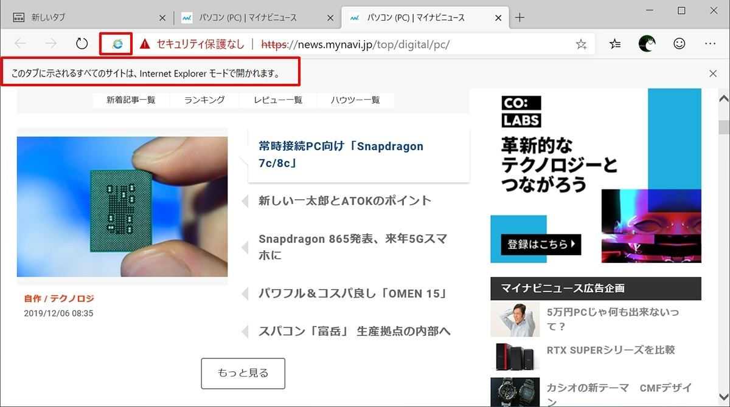Click セキュリティ保護なし label
The width and height of the screenshot is (730, 407).
click(201, 44)
